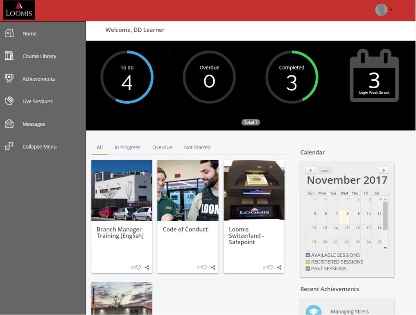Click the Login Week Streak calendar icon

[x=374, y=76]
